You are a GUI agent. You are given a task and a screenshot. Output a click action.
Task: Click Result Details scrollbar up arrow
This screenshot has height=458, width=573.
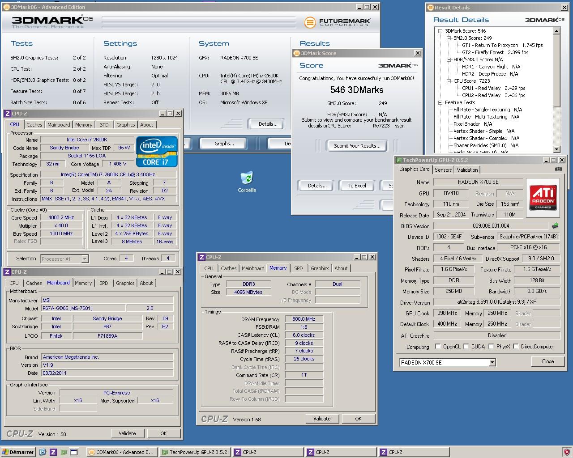pos(557,31)
